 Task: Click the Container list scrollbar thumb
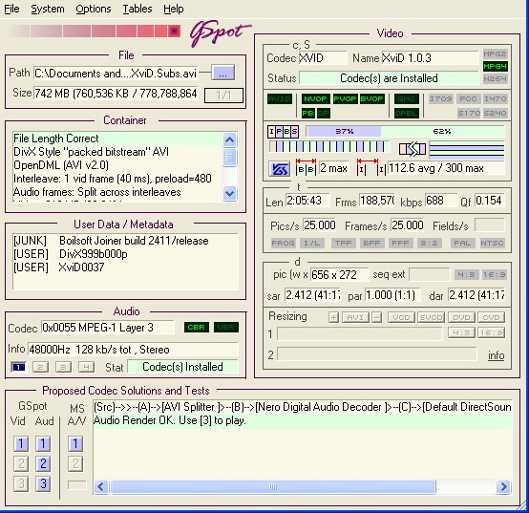pos(230,158)
